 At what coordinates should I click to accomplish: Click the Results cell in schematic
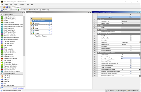coord(42,33)
